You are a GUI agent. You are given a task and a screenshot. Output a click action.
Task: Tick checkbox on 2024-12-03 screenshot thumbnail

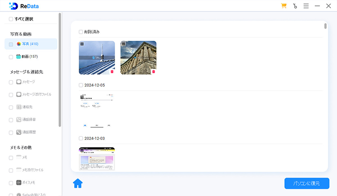pyautogui.click(x=82, y=150)
